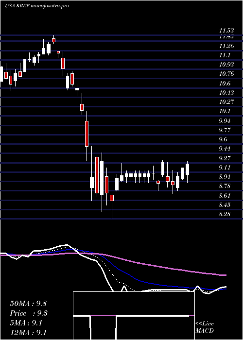Image resolution: width=243 pixels, height=340 pixels.
Task: Click the 8.78 price axis label
Action: [x=225, y=186]
